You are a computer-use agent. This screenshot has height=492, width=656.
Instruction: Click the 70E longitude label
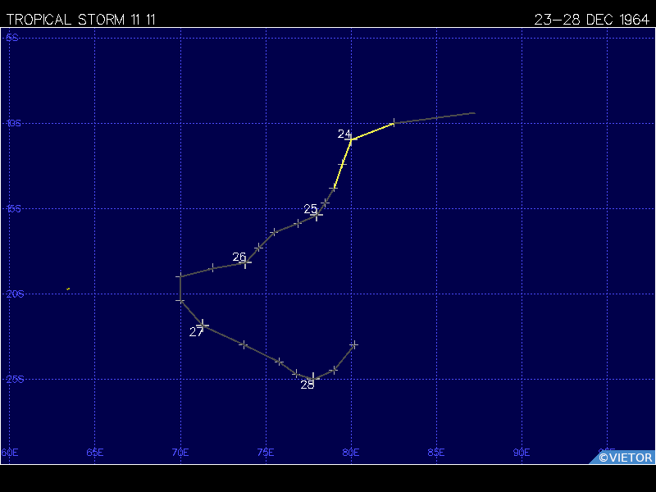(x=180, y=453)
